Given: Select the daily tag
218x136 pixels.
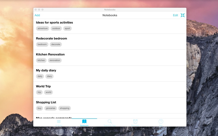Looking at the screenshot, I should [40, 76].
